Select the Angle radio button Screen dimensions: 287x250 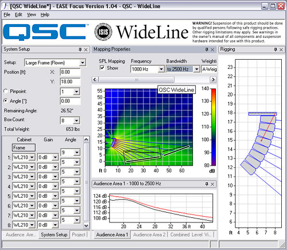(6, 101)
